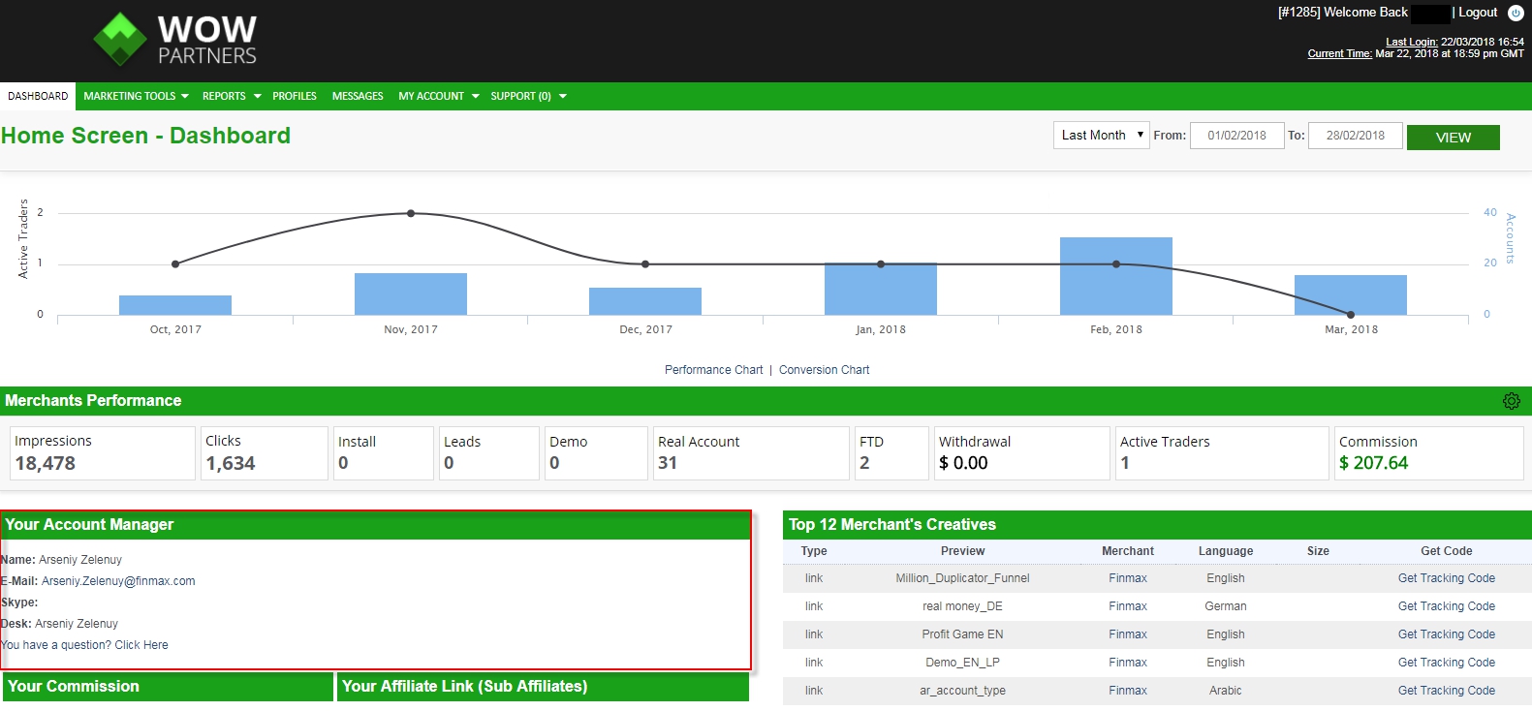Image resolution: width=1532 pixels, height=711 pixels.
Task: Click the To date field
Action: [x=1355, y=136]
